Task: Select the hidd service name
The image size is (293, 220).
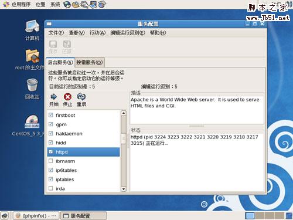Action: tap(61, 143)
